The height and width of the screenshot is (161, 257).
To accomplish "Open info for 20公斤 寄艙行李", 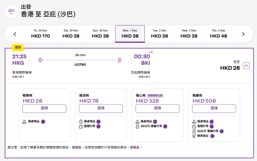I will pos(165,126).
